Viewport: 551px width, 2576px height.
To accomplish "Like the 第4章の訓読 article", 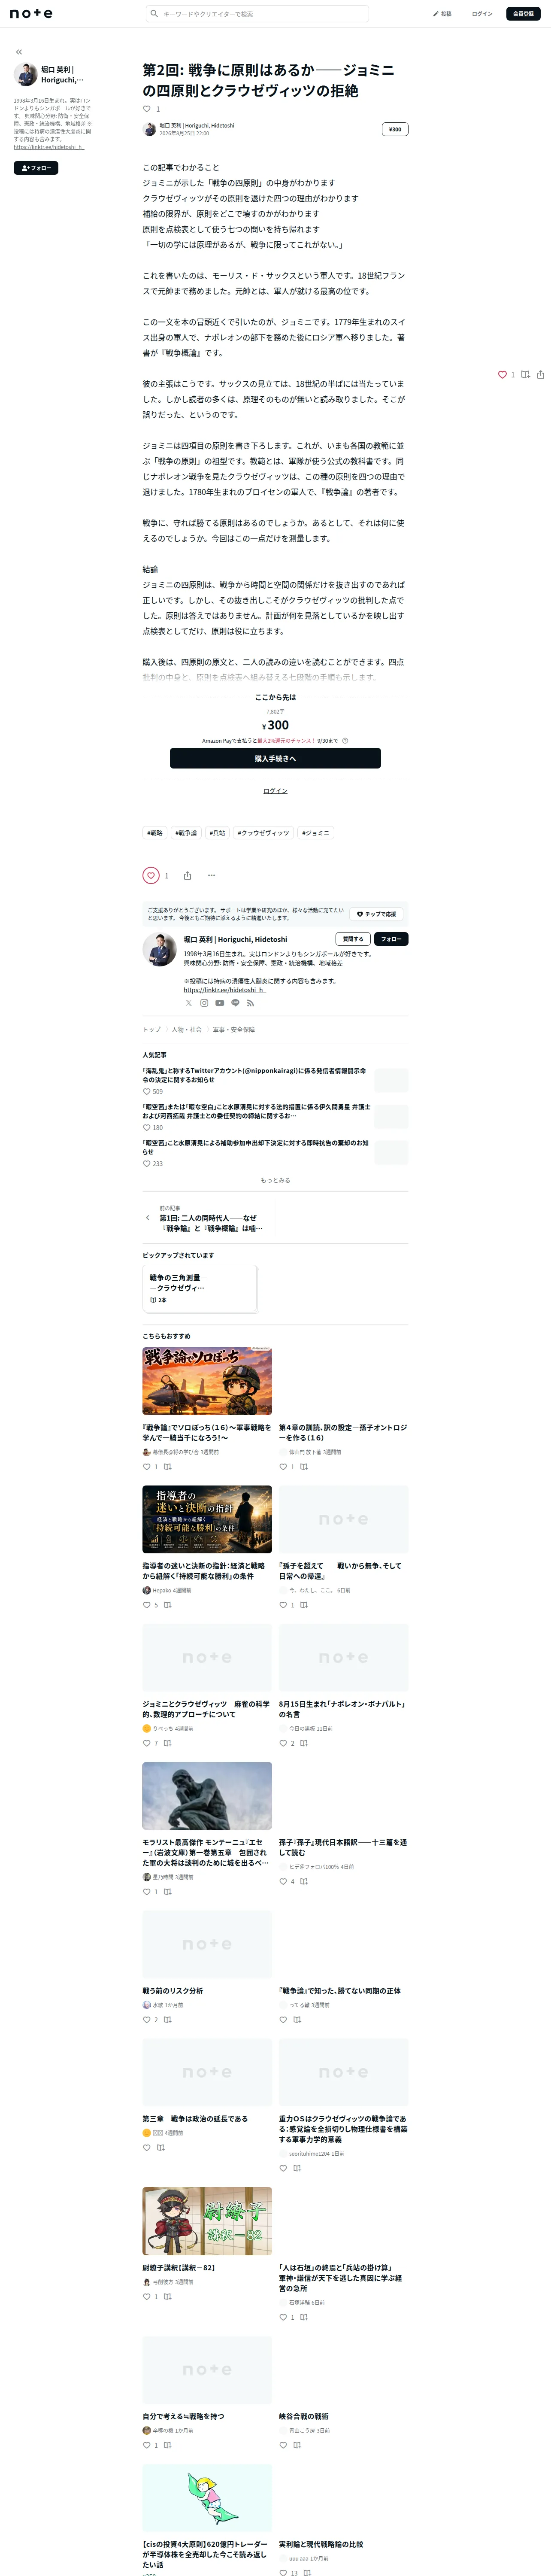I will click(x=283, y=1467).
